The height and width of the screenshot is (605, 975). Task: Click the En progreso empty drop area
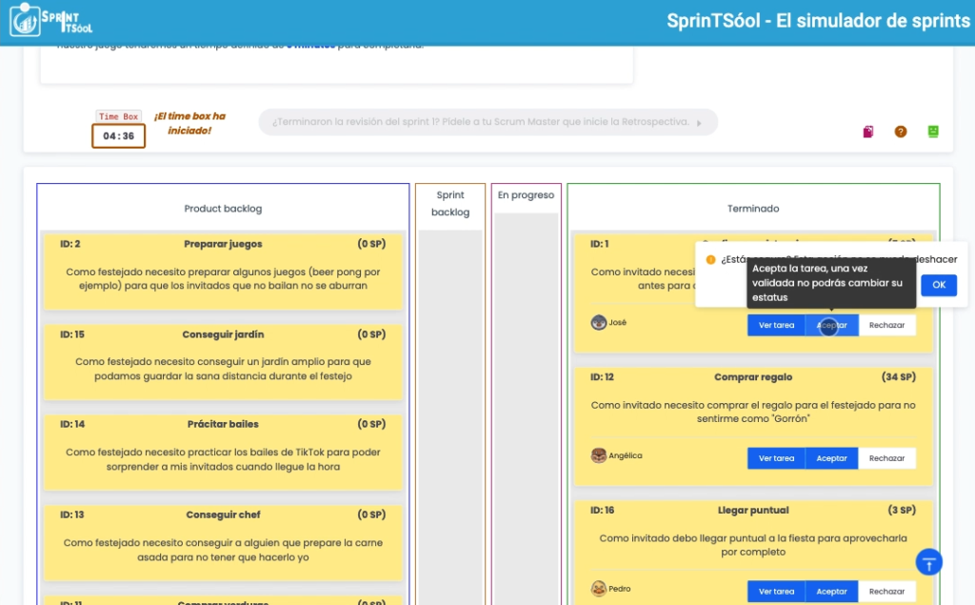coord(526,409)
